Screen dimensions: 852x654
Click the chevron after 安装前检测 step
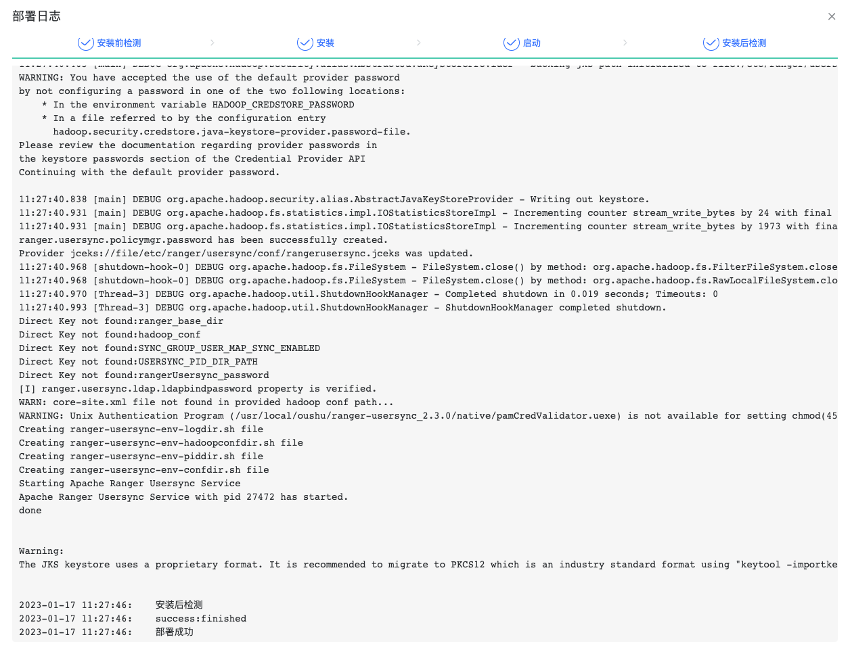[x=212, y=43]
